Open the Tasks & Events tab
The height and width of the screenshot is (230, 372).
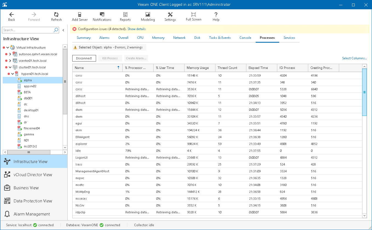click(x=220, y=38)
